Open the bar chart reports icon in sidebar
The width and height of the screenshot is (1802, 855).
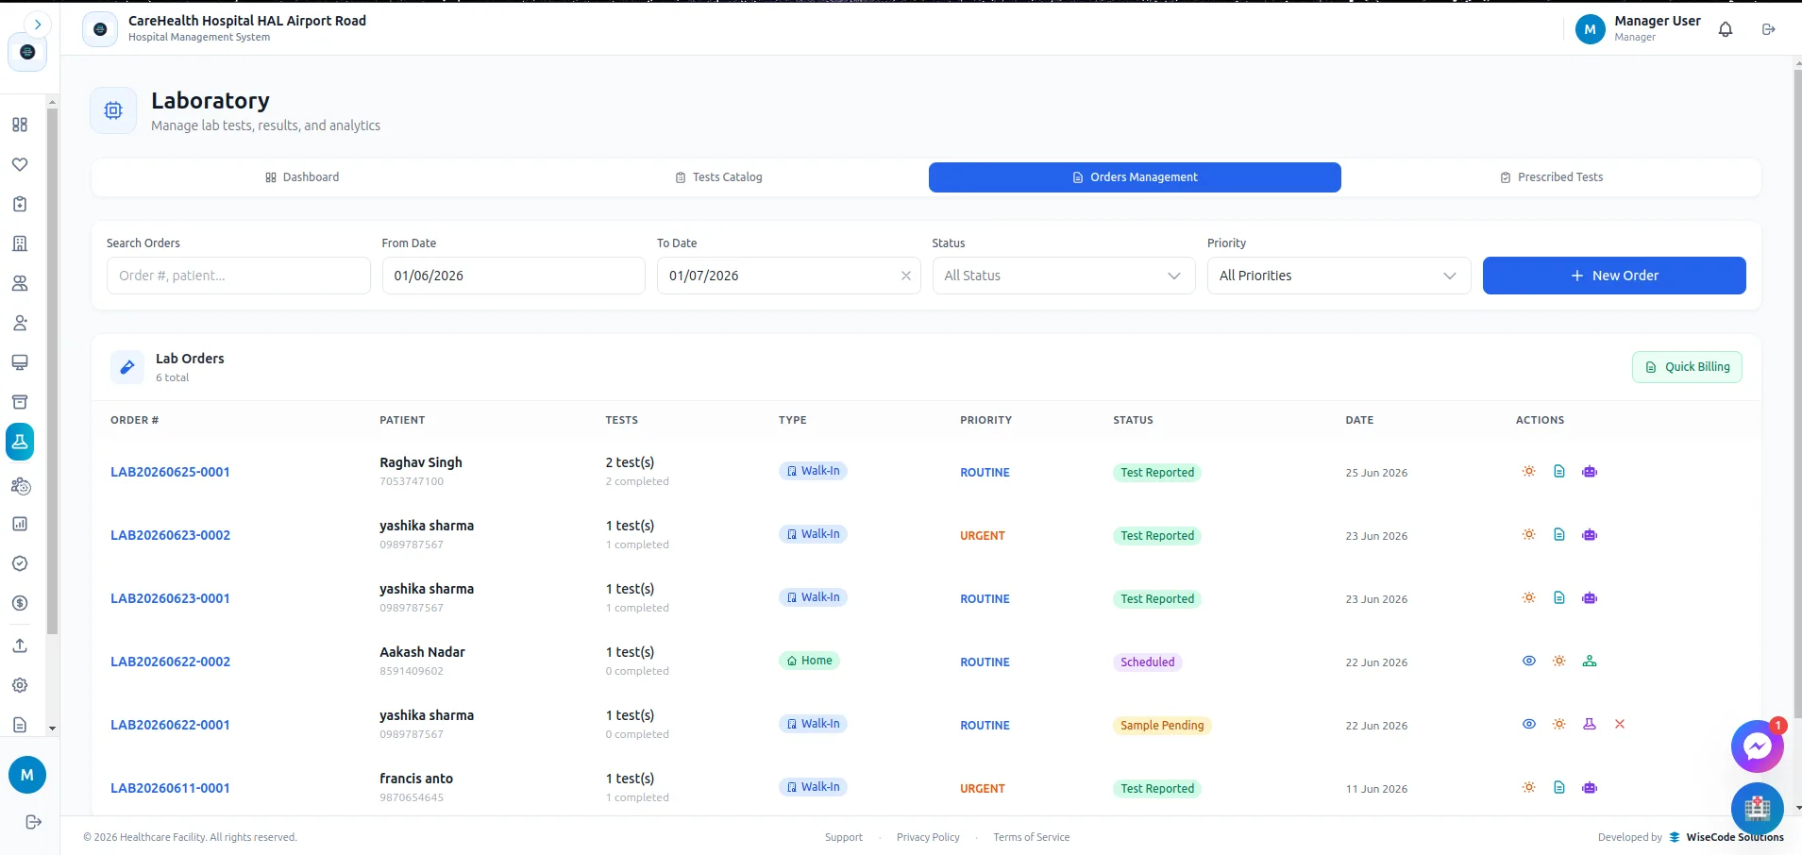click(20, 524)
